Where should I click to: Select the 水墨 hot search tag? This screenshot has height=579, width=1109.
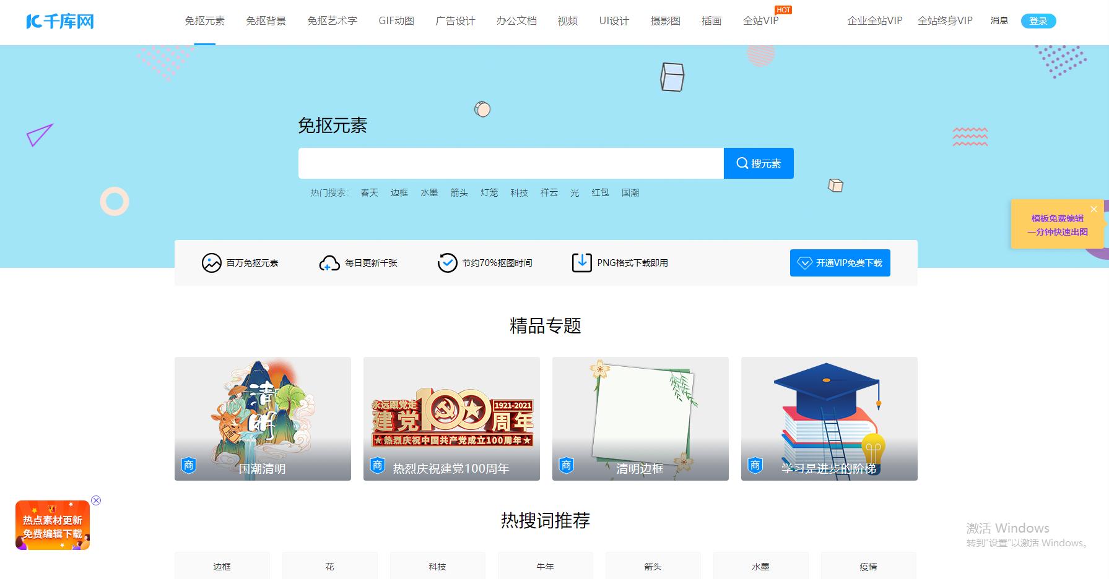pyautogui.click(x=429, y=192)
